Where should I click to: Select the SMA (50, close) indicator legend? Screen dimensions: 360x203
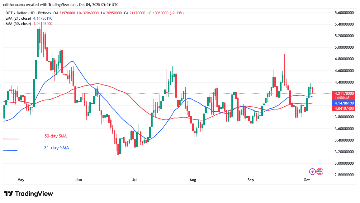(18, 24)
